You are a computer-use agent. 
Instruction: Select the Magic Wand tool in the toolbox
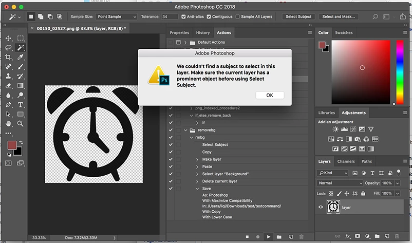tap(20, 48)
